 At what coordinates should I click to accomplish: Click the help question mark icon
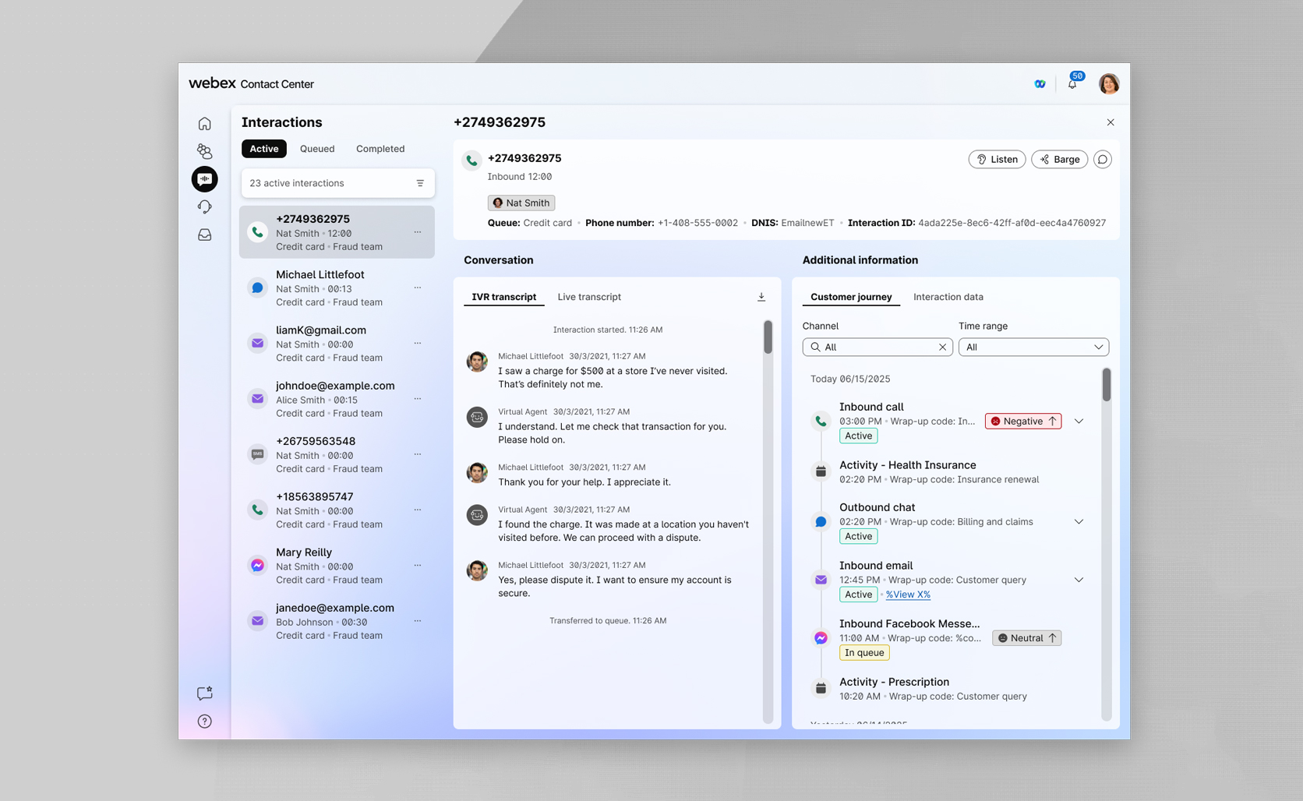pyautogui.click(x=204, y=722)
